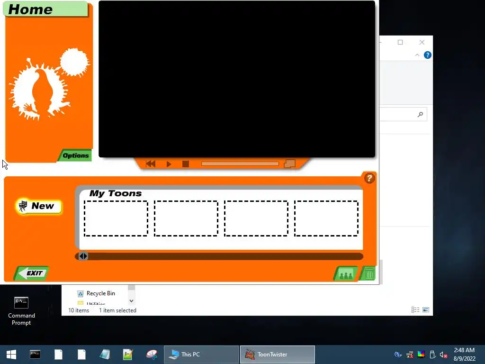
Task: Click the bird splat logo
Action: [49, 83]
